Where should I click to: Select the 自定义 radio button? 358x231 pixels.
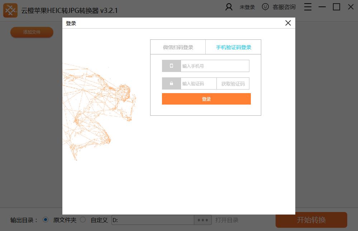pos(83,220)
